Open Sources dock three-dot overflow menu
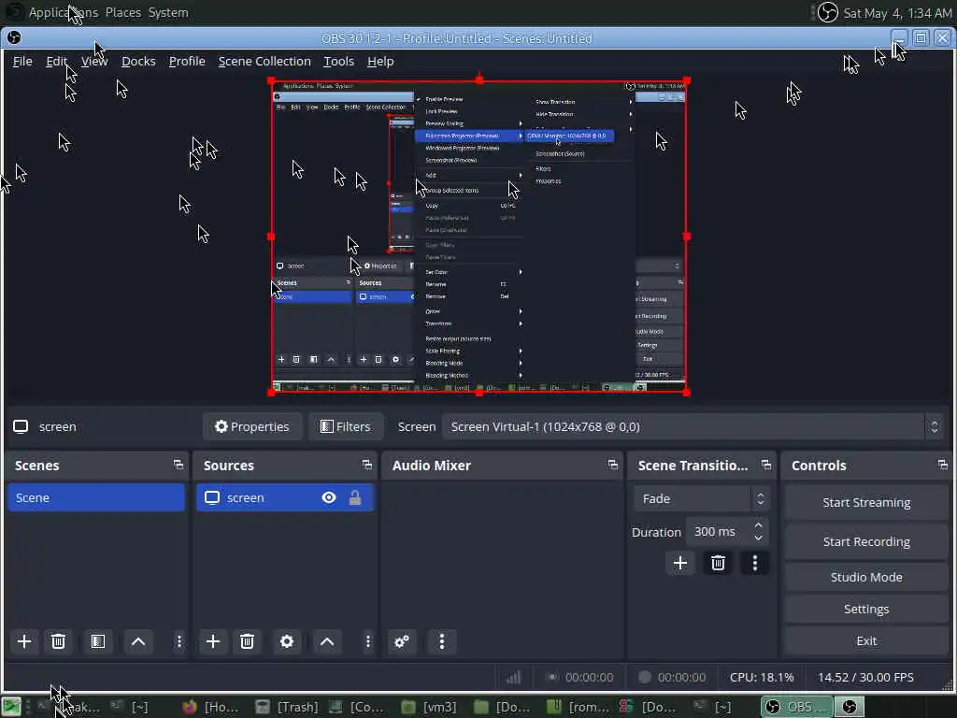 coord(367,641)
